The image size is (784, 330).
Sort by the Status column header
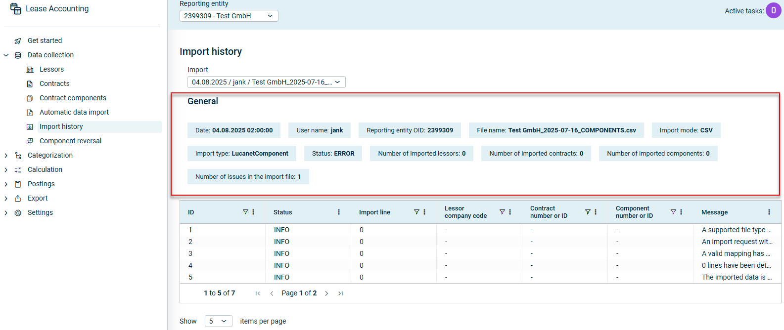coord(283,212)
